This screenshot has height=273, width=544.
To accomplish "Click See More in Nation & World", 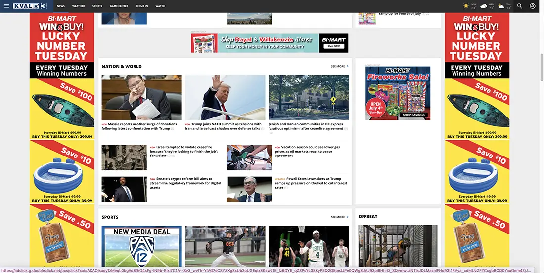I will [x=338, y=66].
